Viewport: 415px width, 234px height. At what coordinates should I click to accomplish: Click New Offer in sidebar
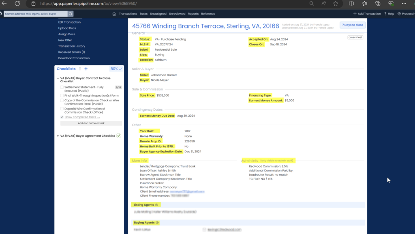pyautogui.click(x=65, y=40)
